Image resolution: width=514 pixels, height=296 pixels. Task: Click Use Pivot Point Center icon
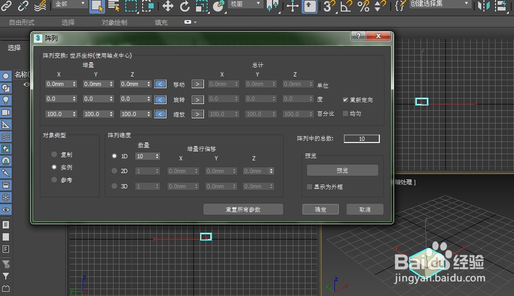click(273, 6)
